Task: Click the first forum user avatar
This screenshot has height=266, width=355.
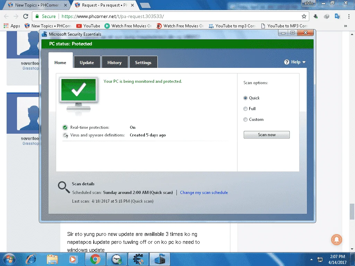Action: 28,43
